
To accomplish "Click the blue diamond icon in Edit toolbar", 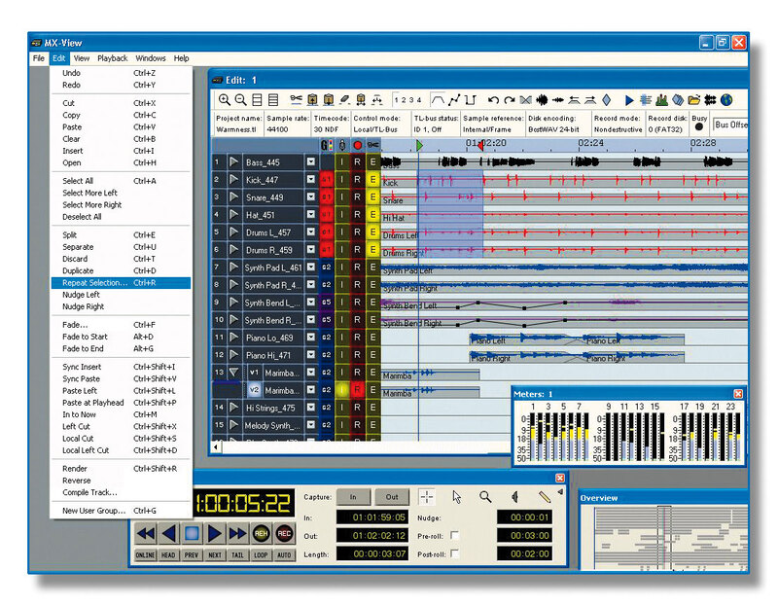I will 606,100.
